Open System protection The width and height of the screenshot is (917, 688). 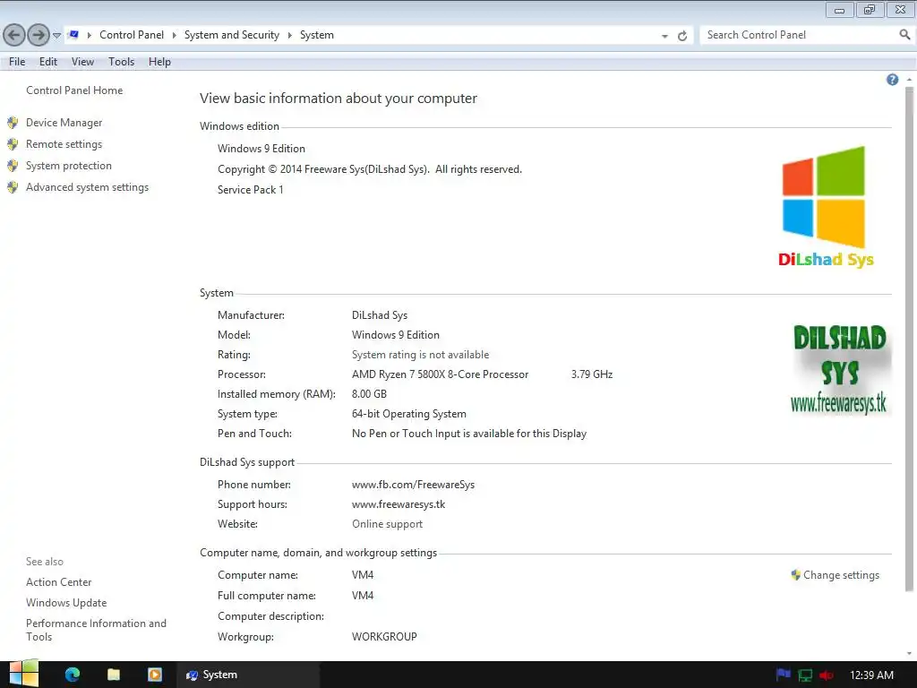(68, 166)
